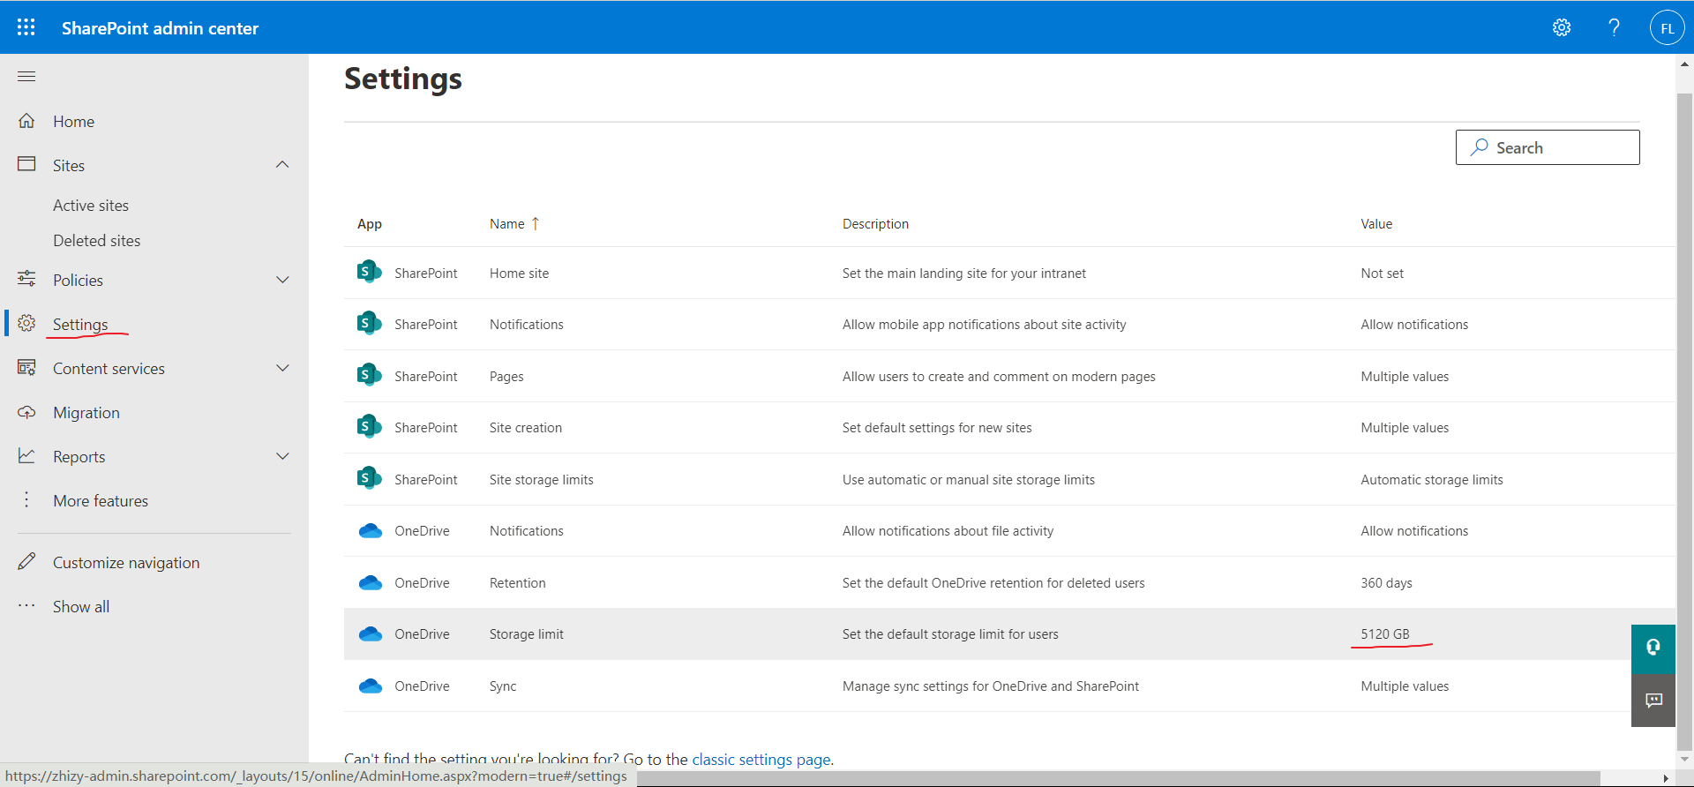Expand the Reports section chevron
The height and width of the screenshot is (787, 1694).
[x=282, y=456]
